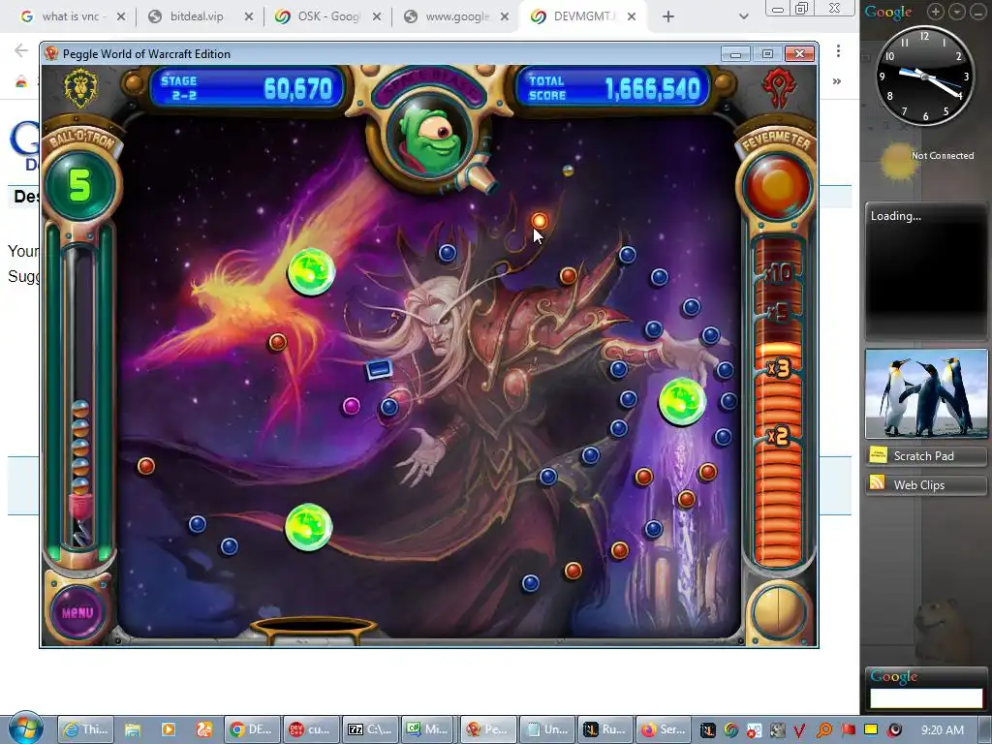The width and height of the screenshot is (992, 744).
Task: Open the purple Menu button in Peggle
Action: tap(77, 612)
